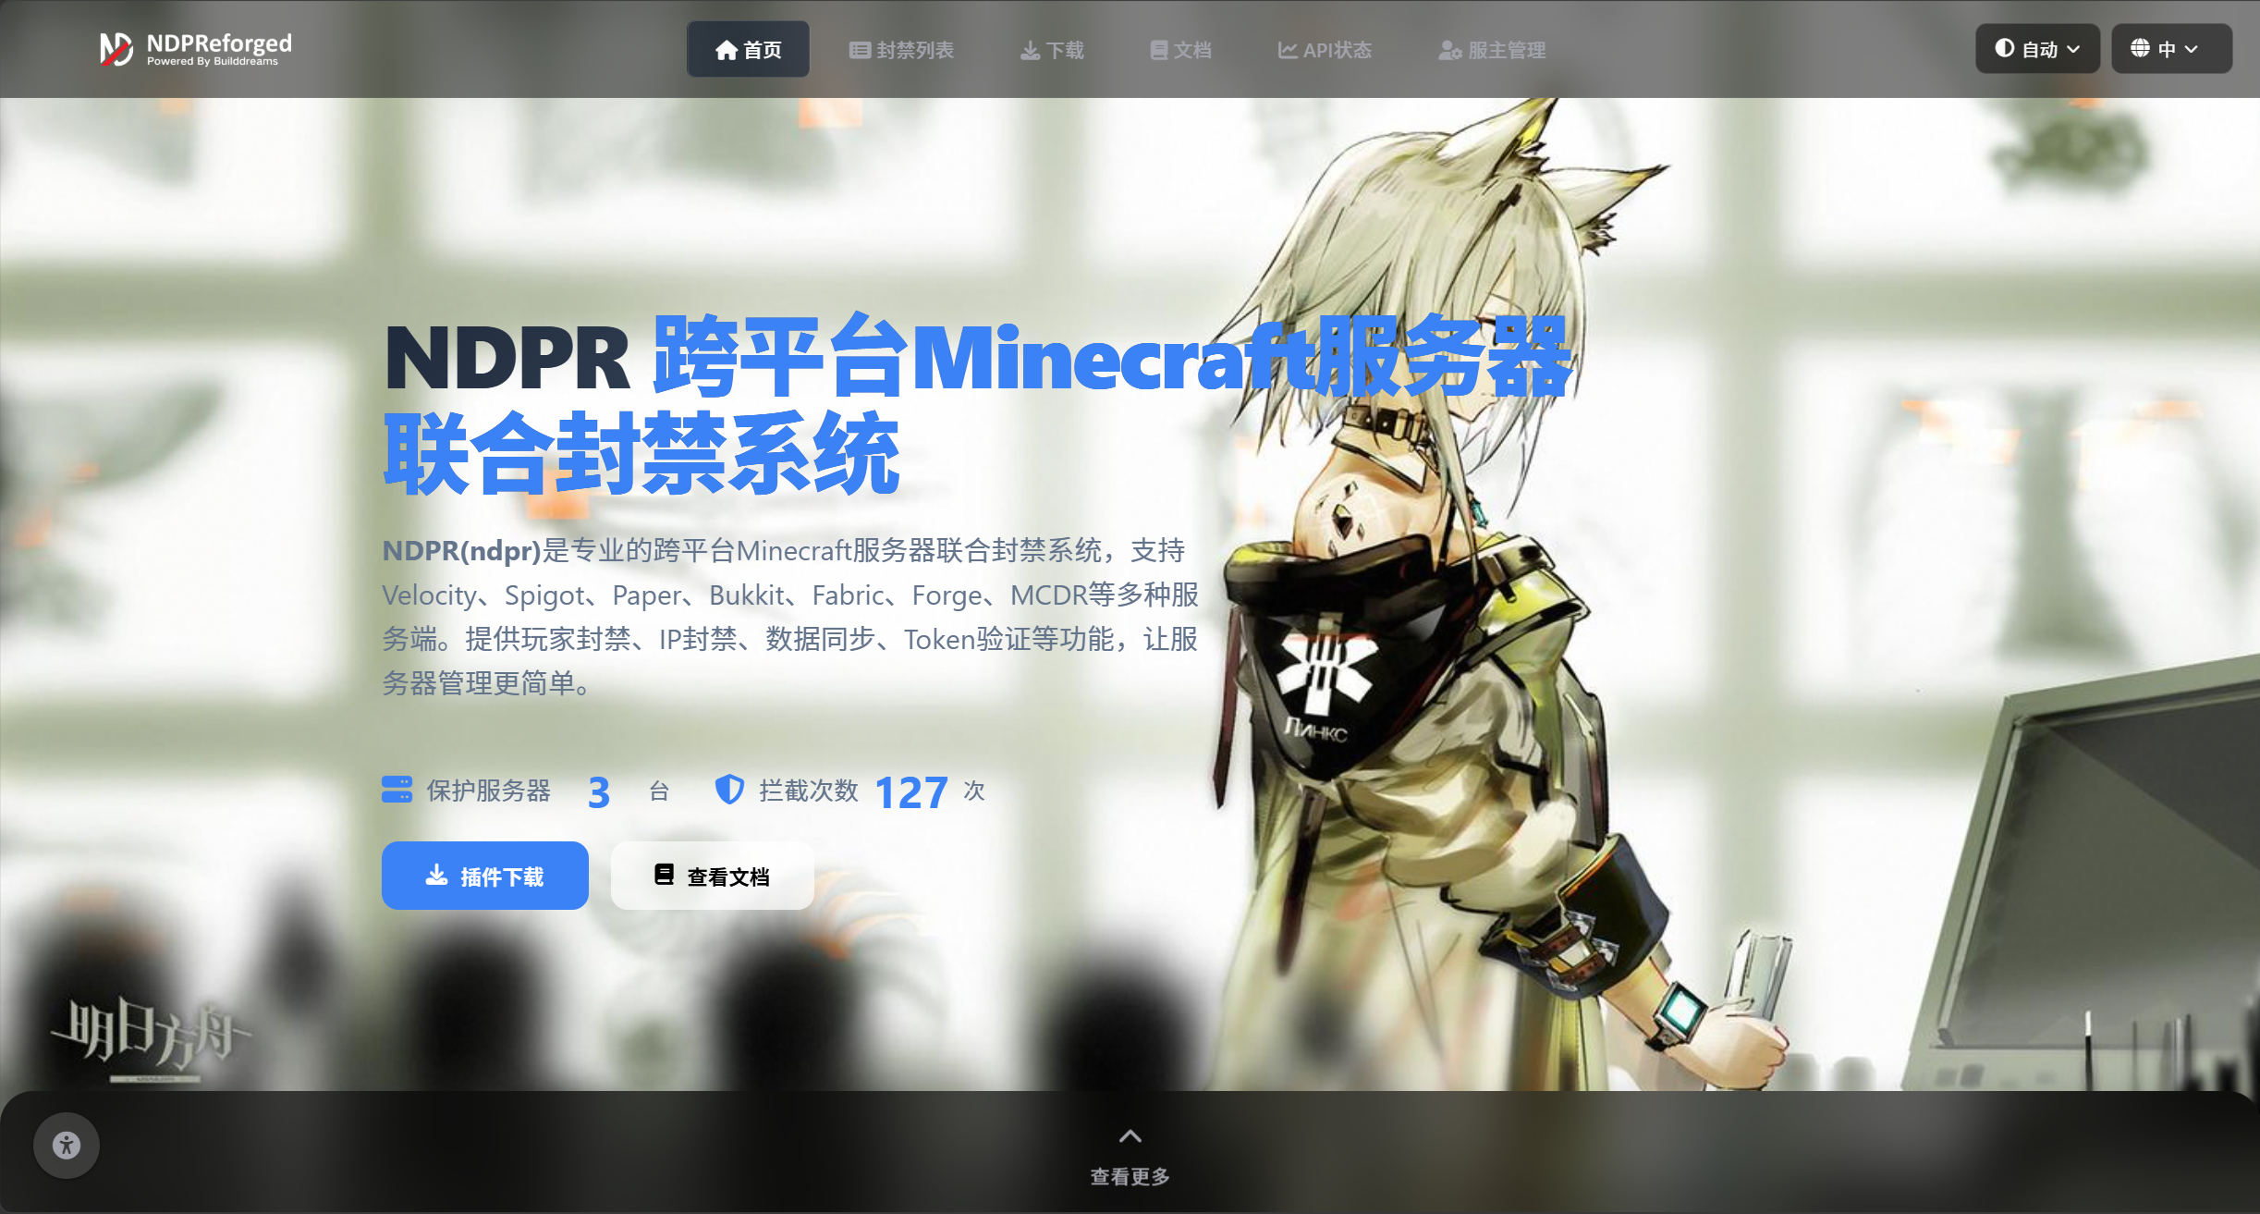Click the 拦截次数 shield icon
The width and height of the screenshot is (2260, 1214).
click(729, 790)
